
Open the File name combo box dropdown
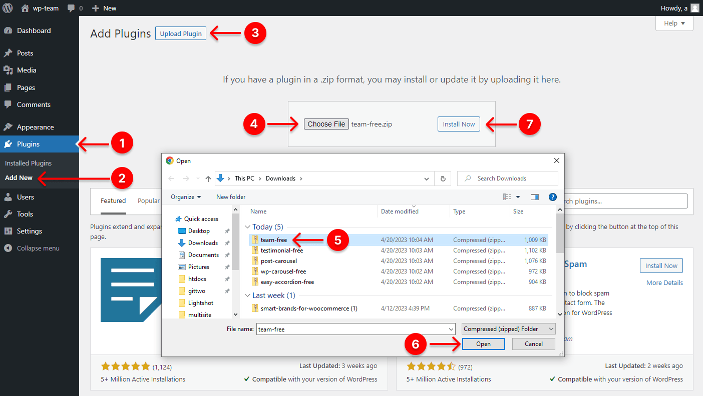451,329
